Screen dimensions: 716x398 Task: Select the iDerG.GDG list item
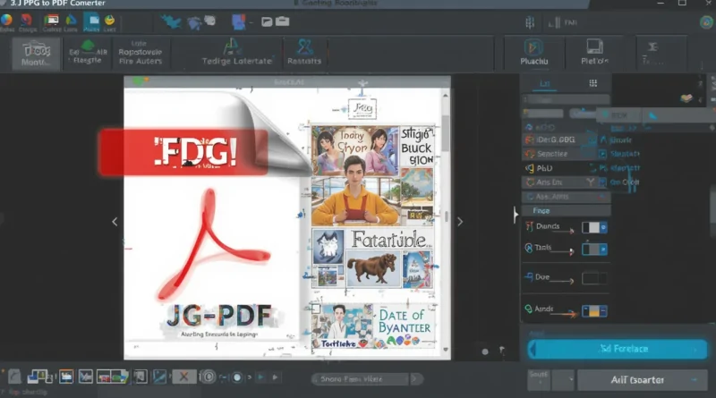tap(555, 140)
